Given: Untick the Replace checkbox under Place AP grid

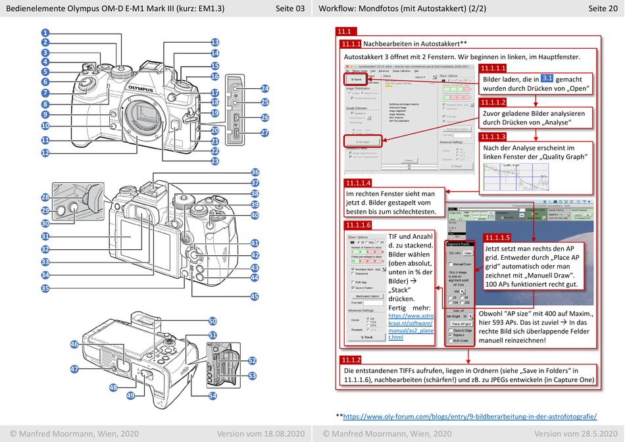Looking at the screenshot, I should pos(451,335).
